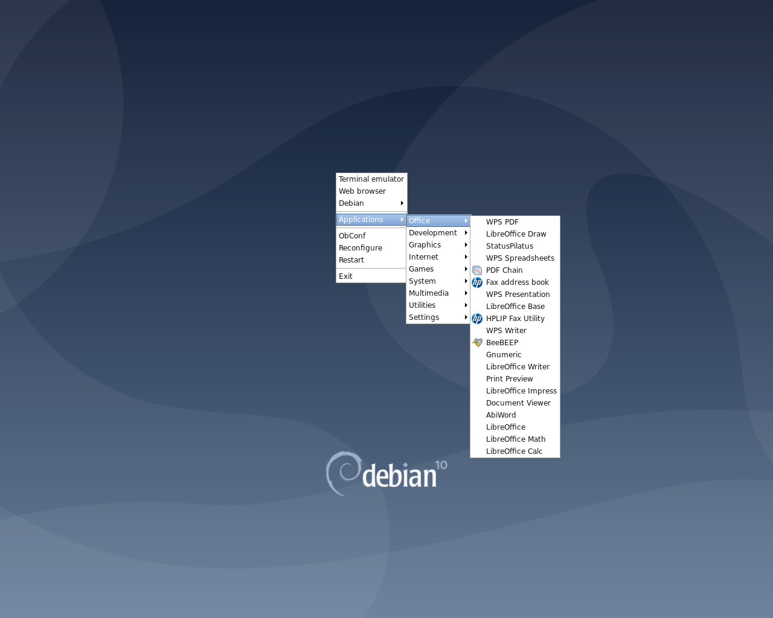Launch LibreOffice Writer
The image size is (773, 618).
pos(515,367)
